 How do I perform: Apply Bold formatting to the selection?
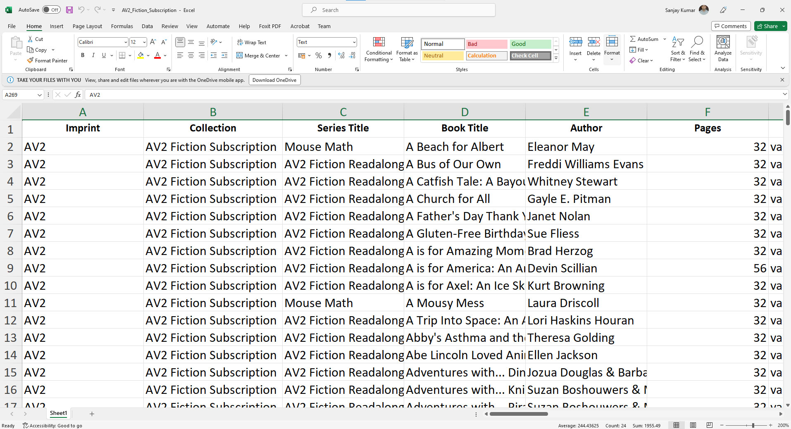pyautogui.click(x=83, y=55)
